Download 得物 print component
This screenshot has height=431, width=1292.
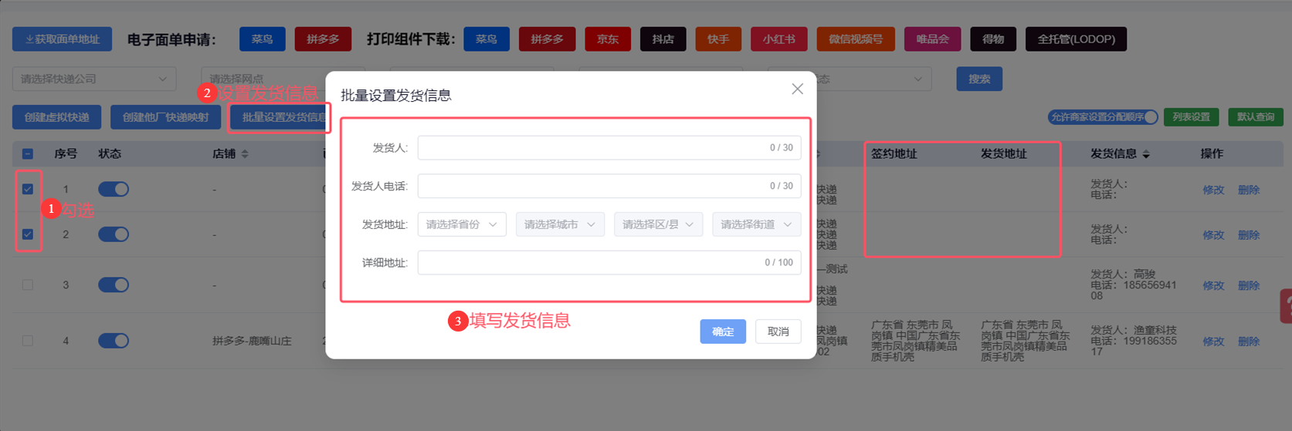tap(993, 39)
